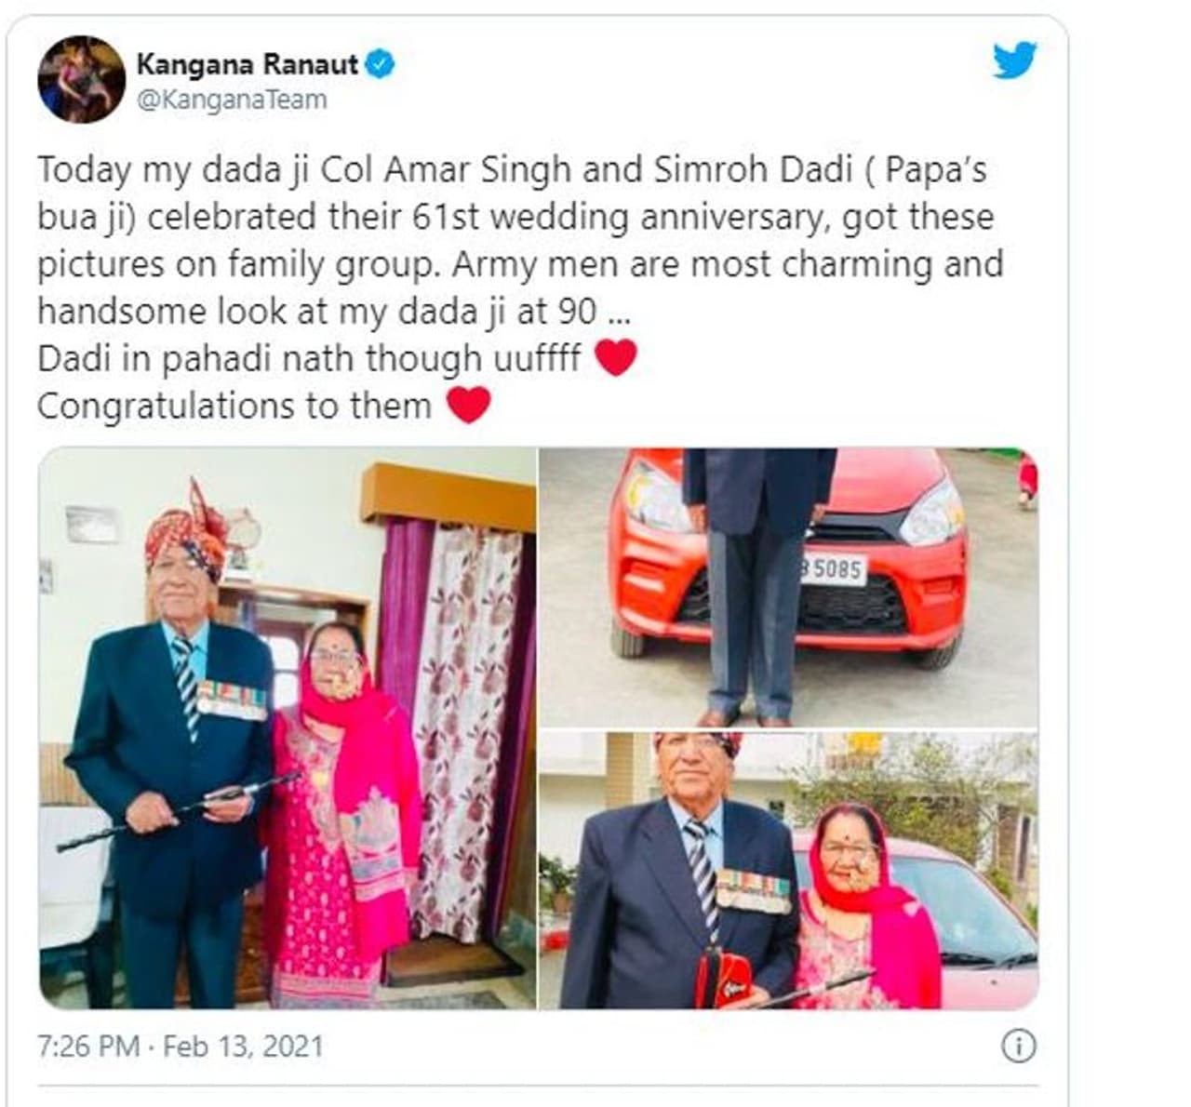Viewport: 1191px width, 1107px height.
Task: Click the medals on the man's blazer
Action: pos(232,700)
